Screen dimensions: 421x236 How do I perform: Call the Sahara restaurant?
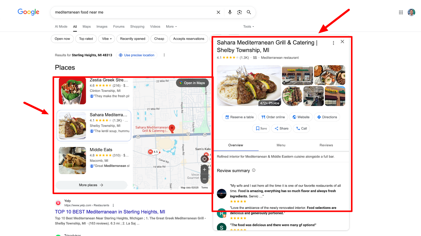pos(301,128)
